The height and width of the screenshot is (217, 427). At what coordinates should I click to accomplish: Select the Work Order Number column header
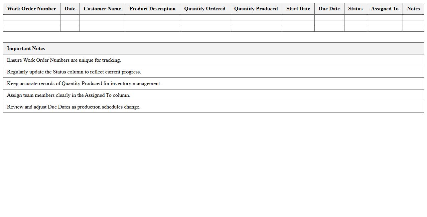click(31, 9)
